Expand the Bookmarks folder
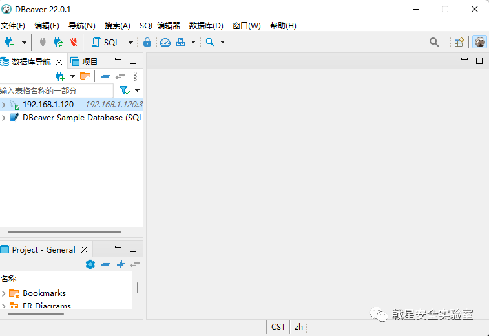This screenshot has width=489, height=336. click(3, 293)
